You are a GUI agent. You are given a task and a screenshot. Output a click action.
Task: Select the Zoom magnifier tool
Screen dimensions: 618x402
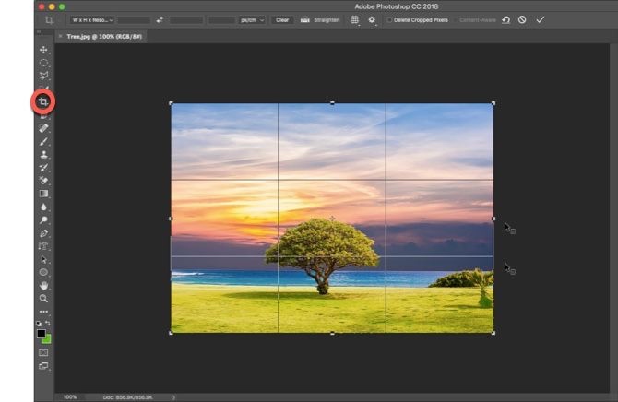coord(43,299)
